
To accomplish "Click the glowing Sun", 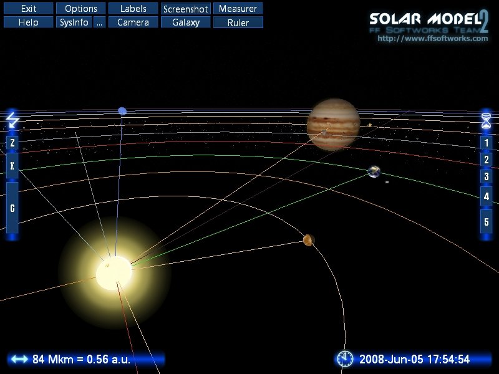I will tap(114, 272).
